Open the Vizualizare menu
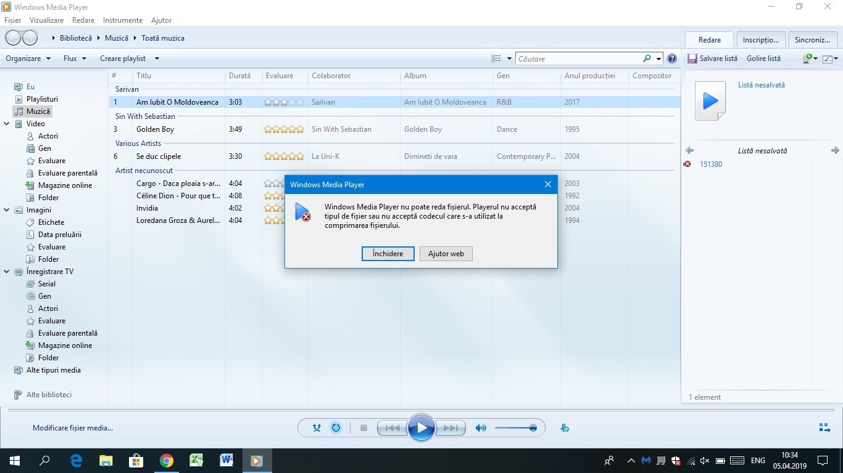843x473 pixels. (46, 20)
